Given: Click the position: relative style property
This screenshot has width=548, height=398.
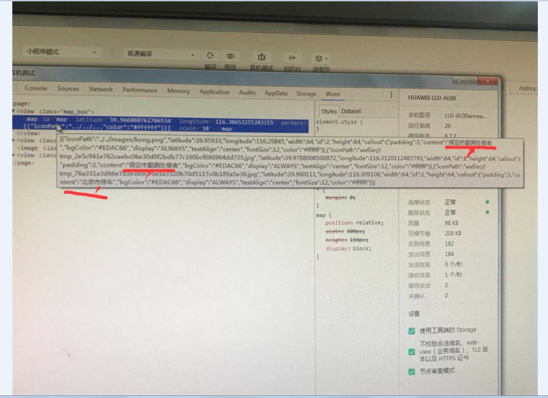Looking at the screenshot, I should point(354,222).
